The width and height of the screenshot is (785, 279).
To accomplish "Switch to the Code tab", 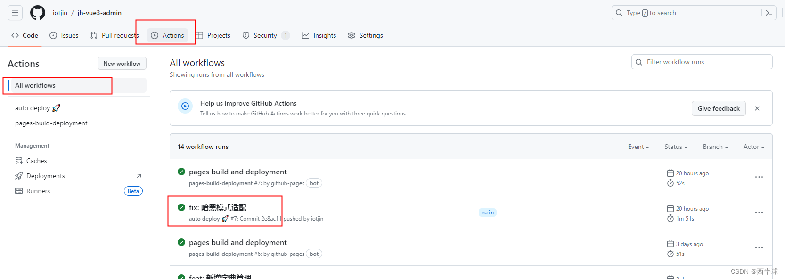I will pos(25,35).
